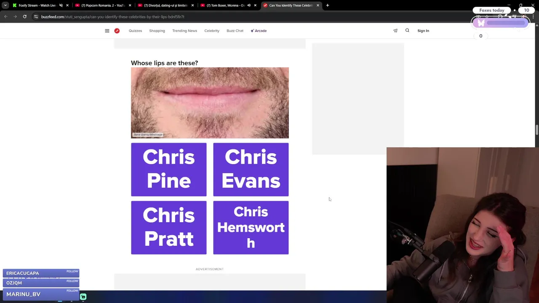Click the Sign In link

point(423,31)
